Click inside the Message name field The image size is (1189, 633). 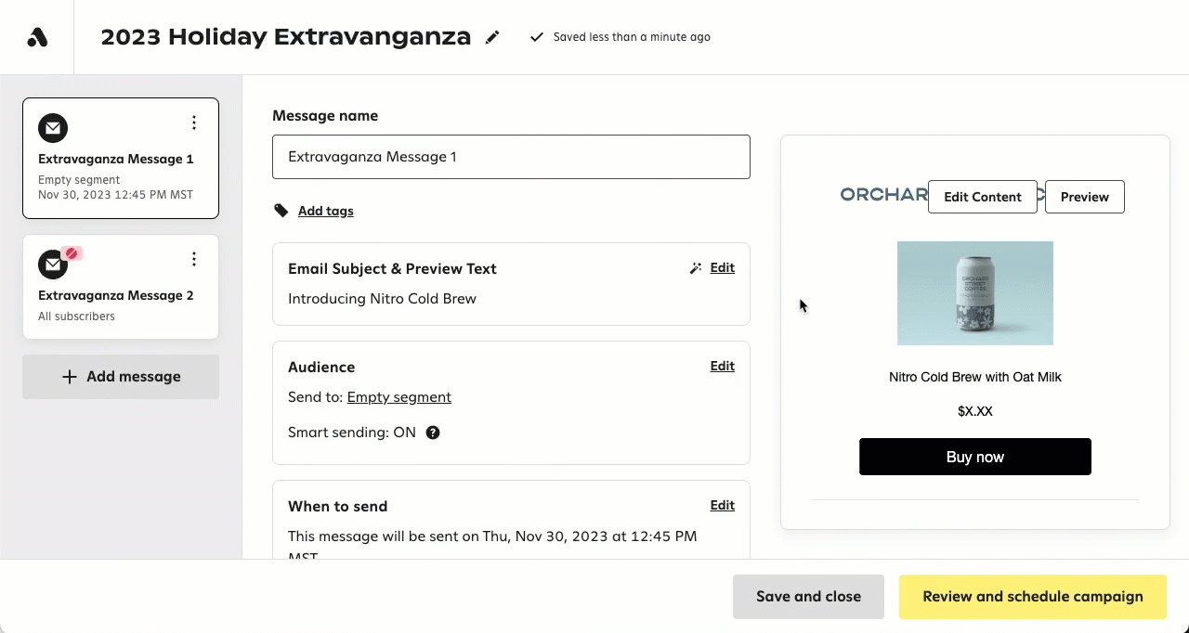(511, 157)
